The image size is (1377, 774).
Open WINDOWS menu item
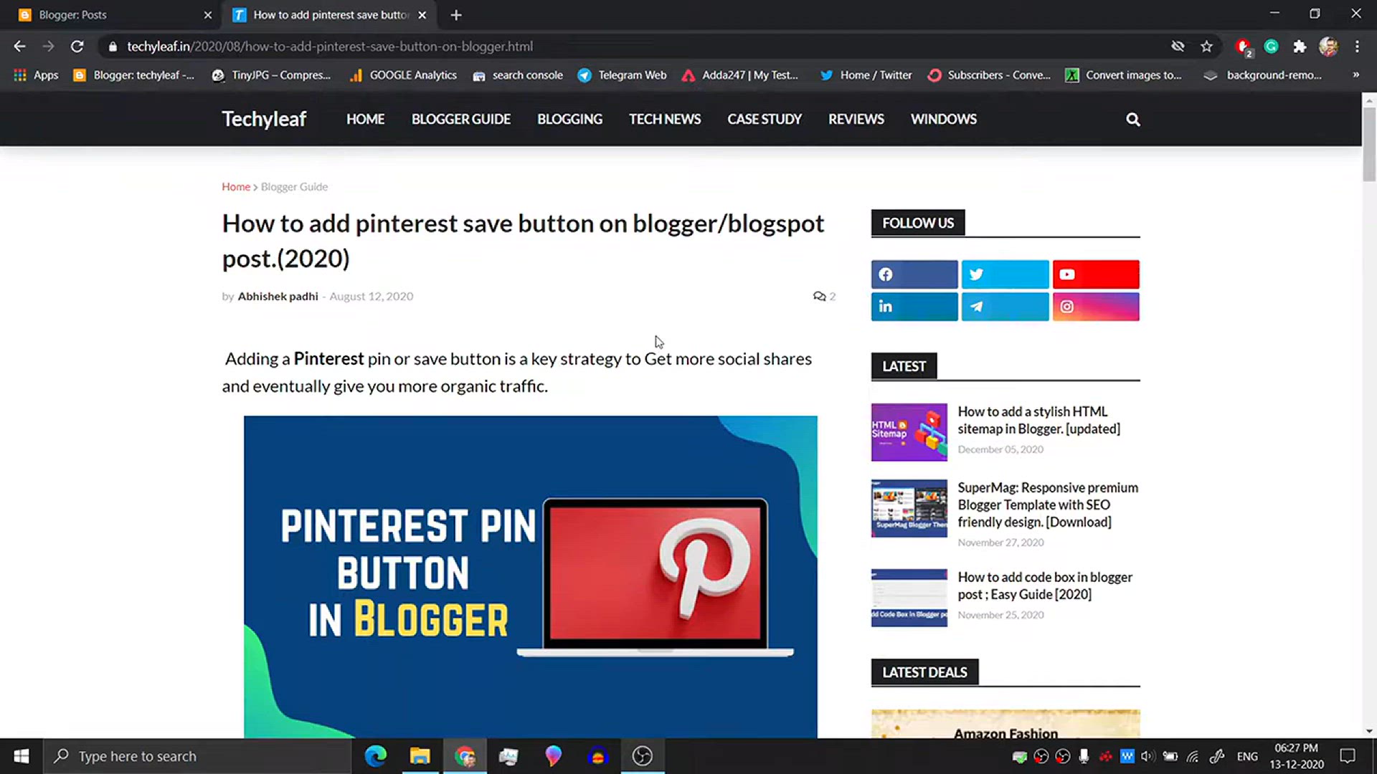pyautogui.click(x=944, y=120)
